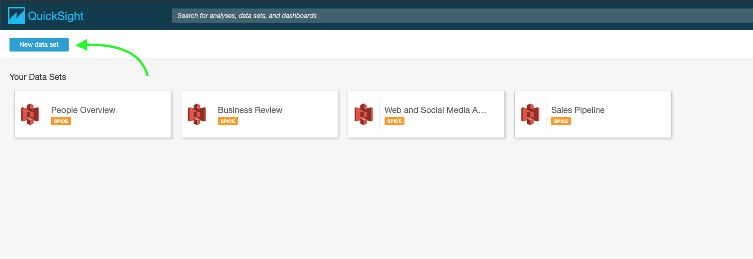Click the SPICE badge under Business Review

pyautogui.click(x=228, y=121)
